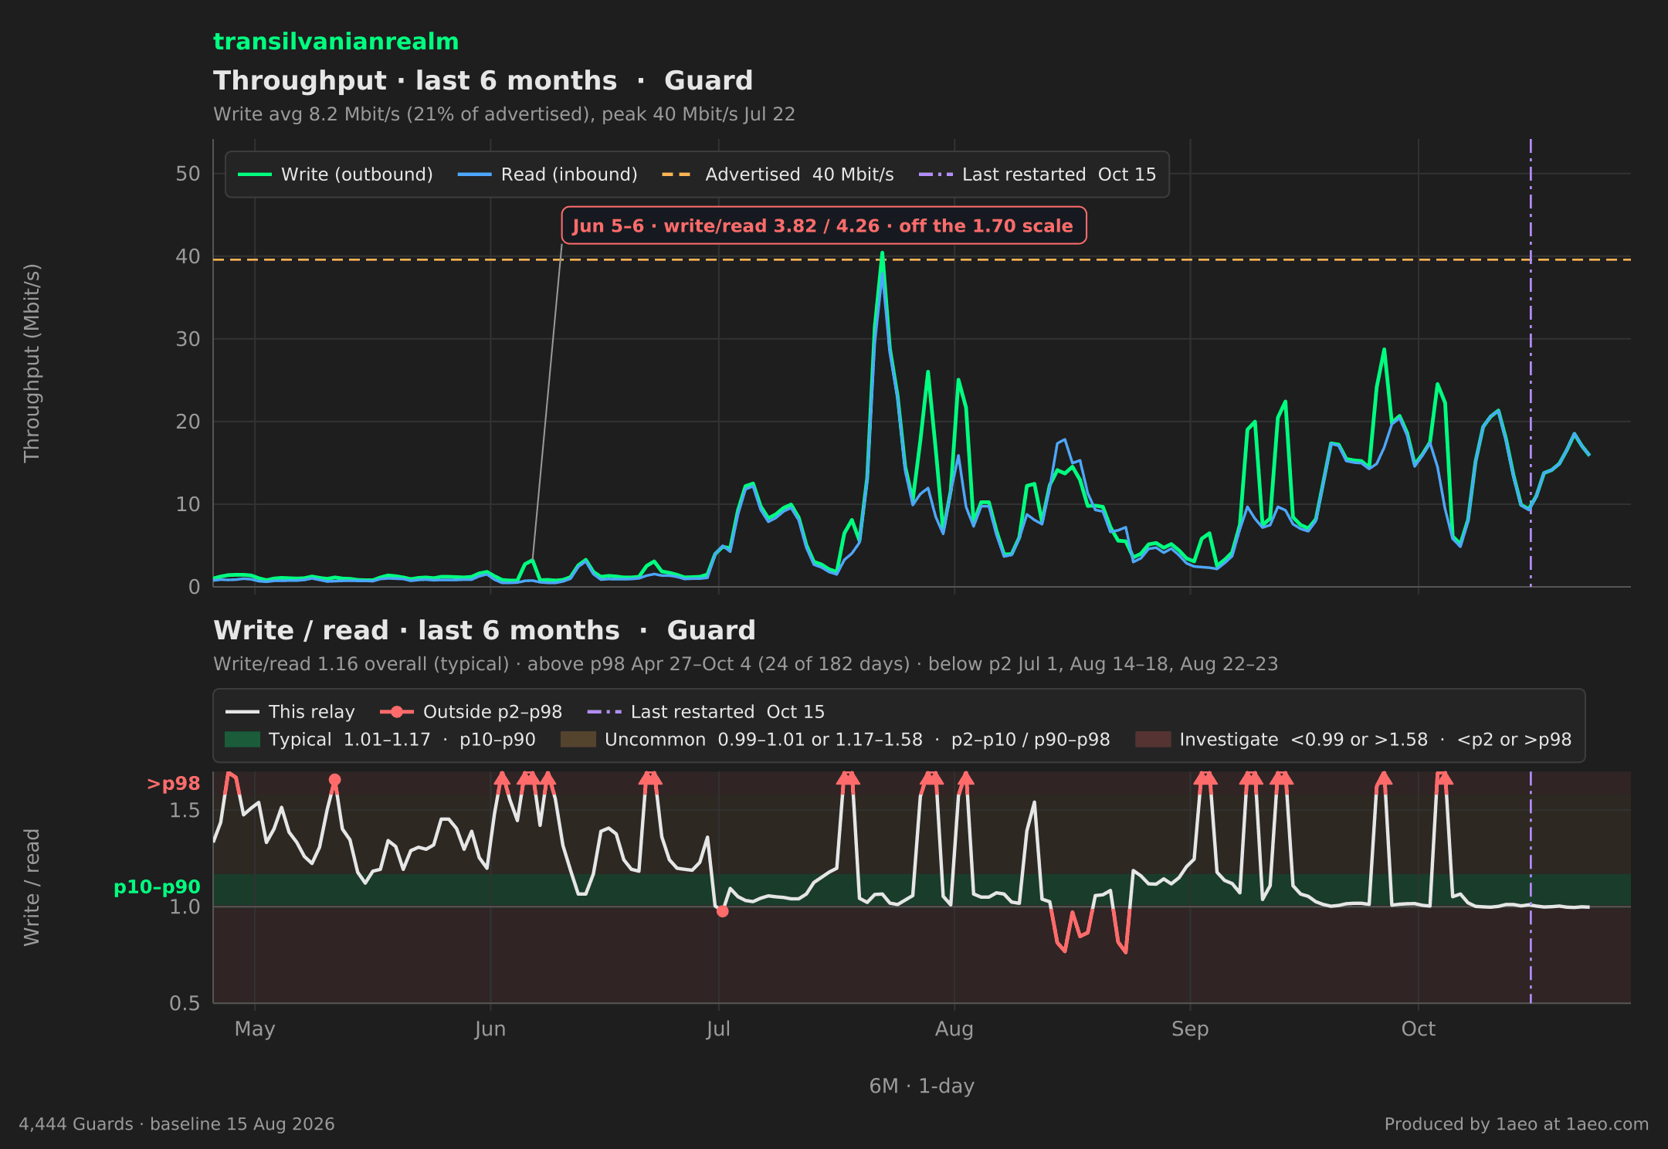The width and height of the screenshot is (1668, 1149).
Task: Click the Jun x-axis label
Action: click(x=490, y=1029)
